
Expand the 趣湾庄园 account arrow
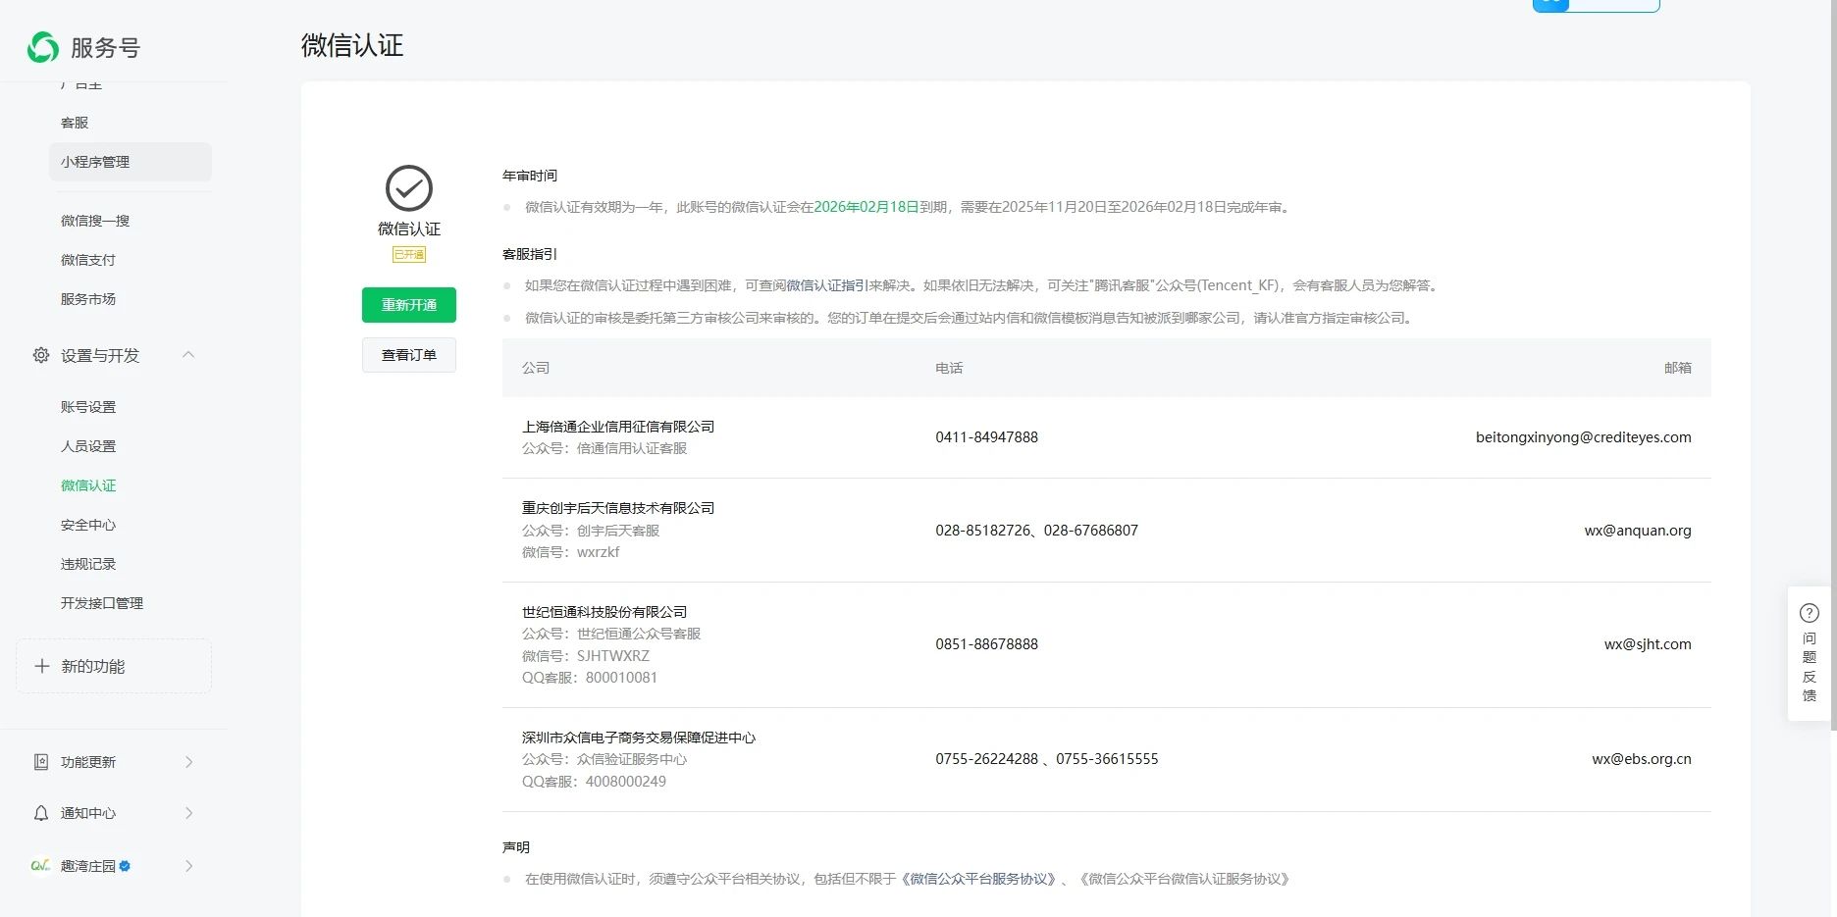[189, 866]
